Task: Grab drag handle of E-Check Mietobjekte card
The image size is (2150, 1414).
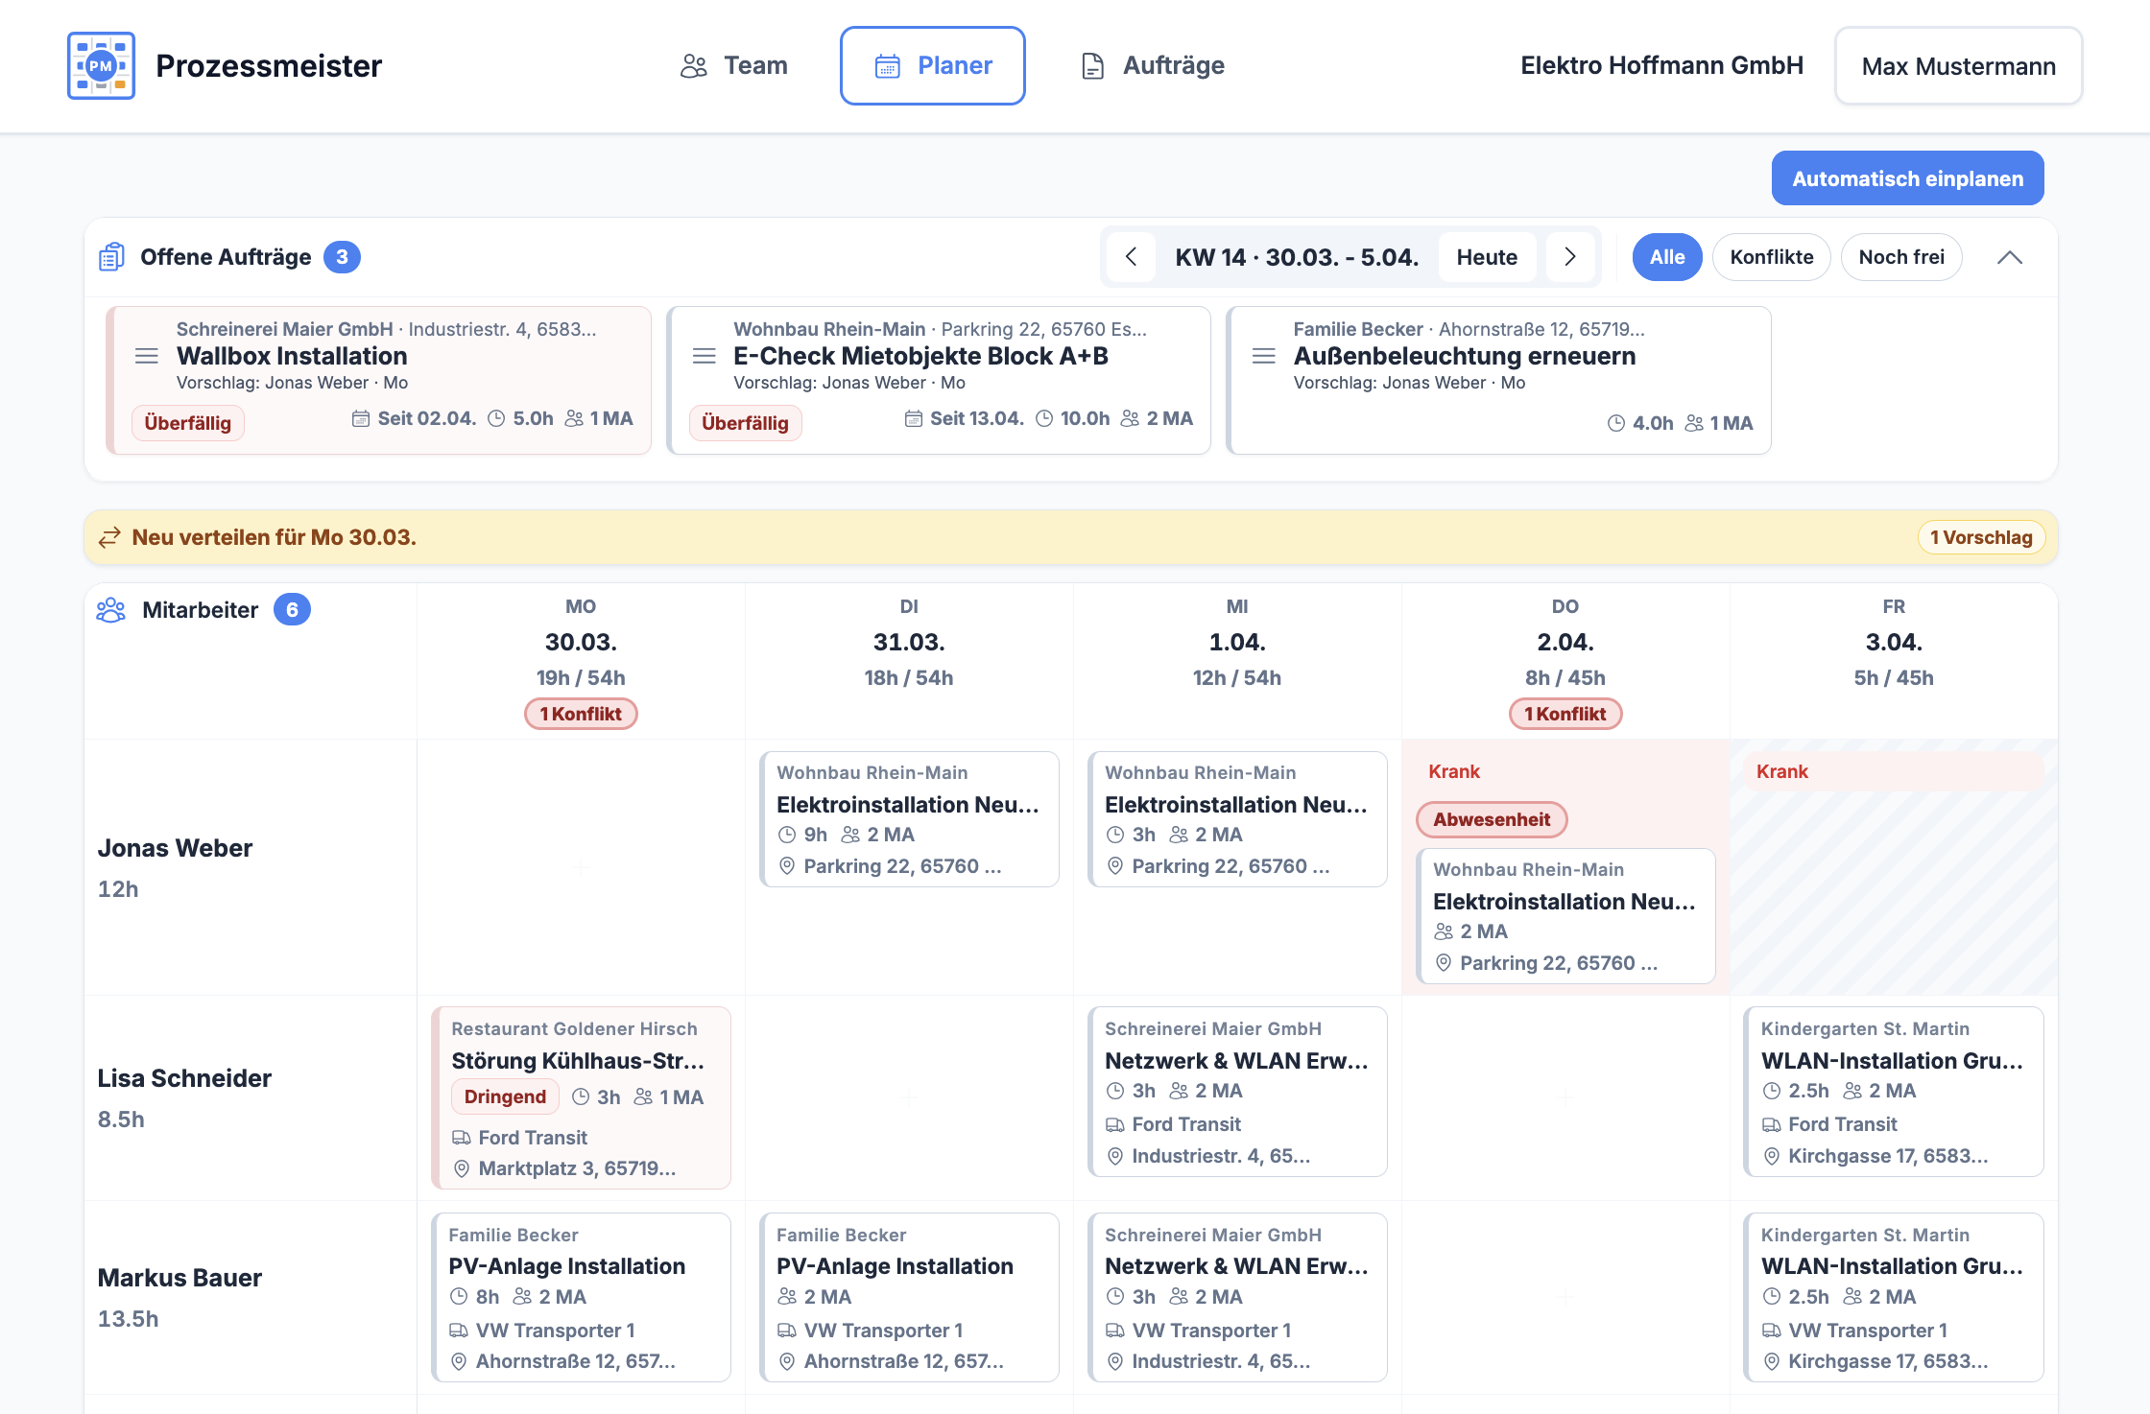Action: (705, 357)
